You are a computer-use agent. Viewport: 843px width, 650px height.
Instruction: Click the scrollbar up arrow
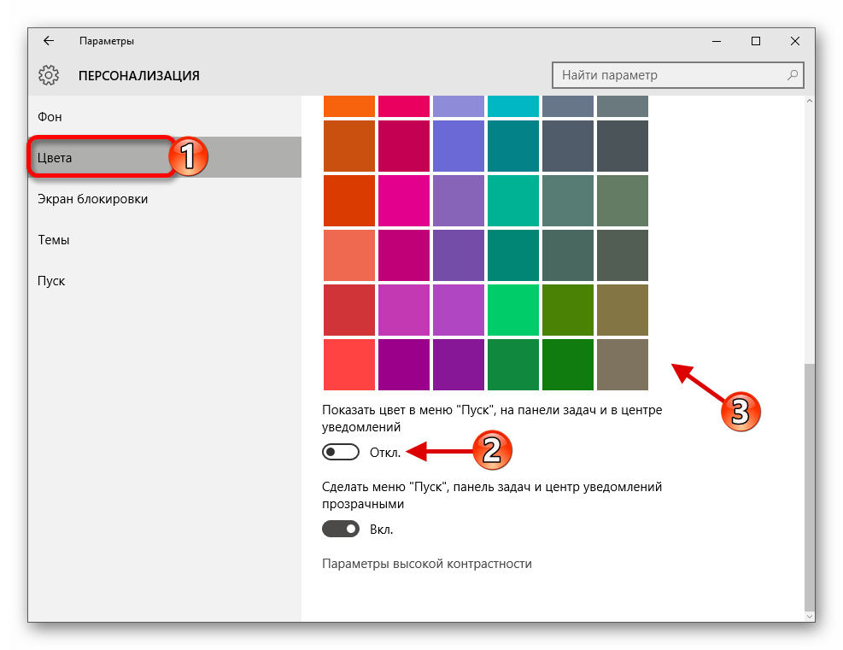point(810,102)
